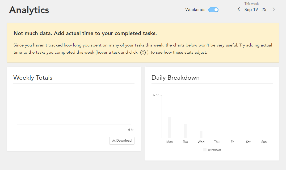Click the unknown legend label

[214, 150]
